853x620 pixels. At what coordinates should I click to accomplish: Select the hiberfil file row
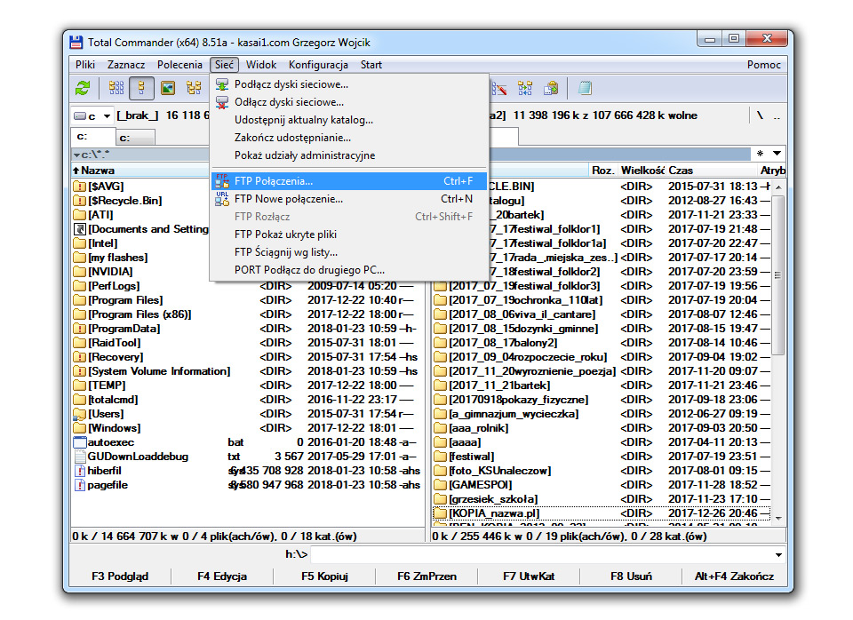point(247,471)
